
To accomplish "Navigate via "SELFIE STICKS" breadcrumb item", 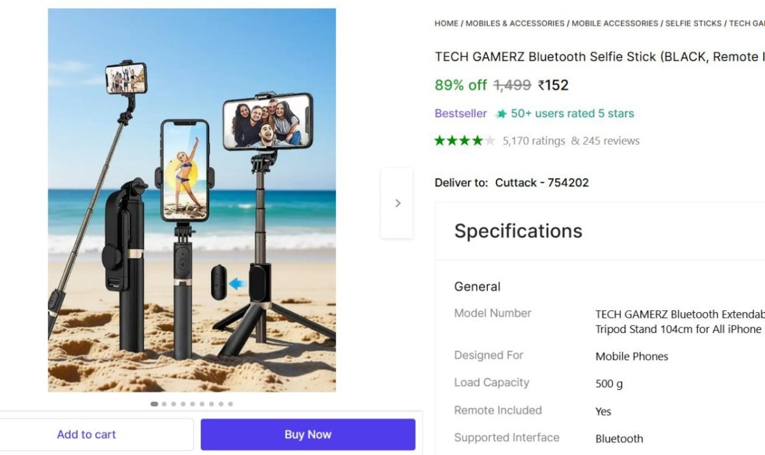I will (694, 23).
